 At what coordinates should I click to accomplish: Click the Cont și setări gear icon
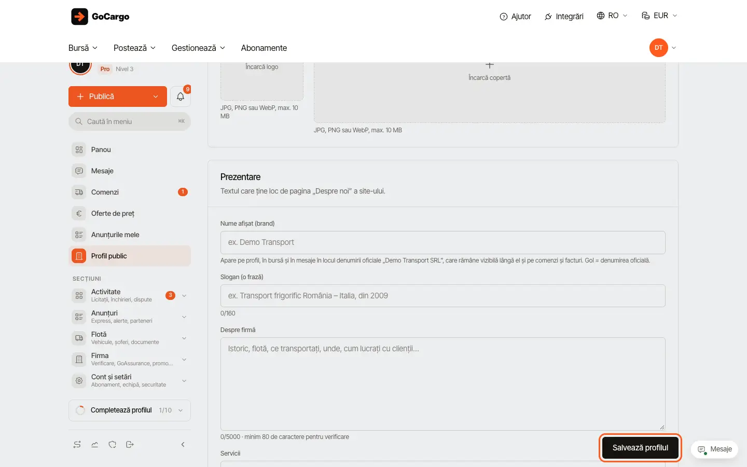(x=79, y=381)
